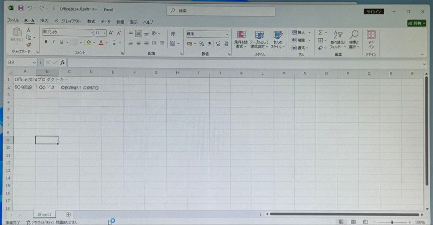Apply Percent Style
This screenshot has height=225, width=433.
click(202, 44)
